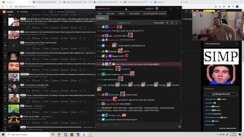Open more options on My cat post
244x137 pixels.
(x=88, y=112)
